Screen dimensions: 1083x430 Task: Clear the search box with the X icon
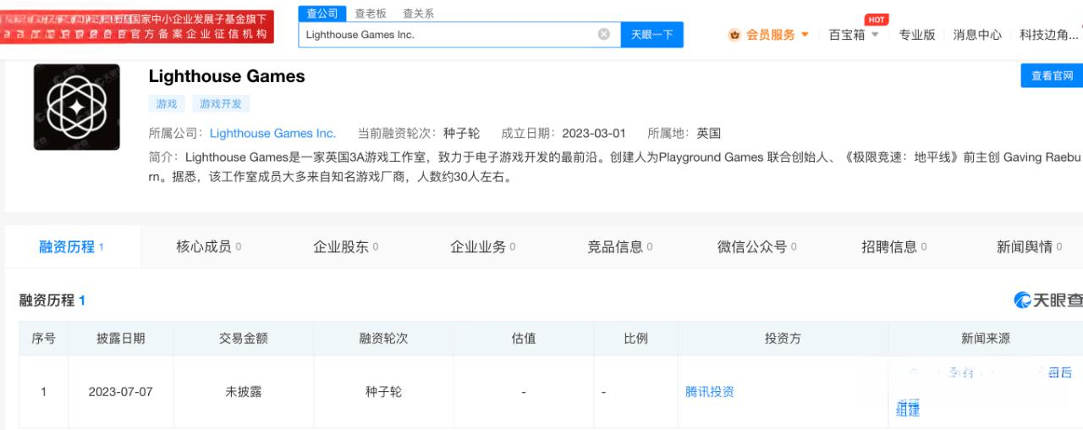click(603, 35)
